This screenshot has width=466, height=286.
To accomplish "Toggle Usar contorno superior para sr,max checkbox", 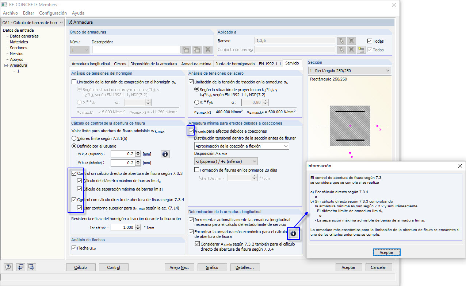I will 80,208.
